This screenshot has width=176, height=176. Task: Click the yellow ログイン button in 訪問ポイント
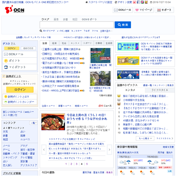(x=20, y=89)
